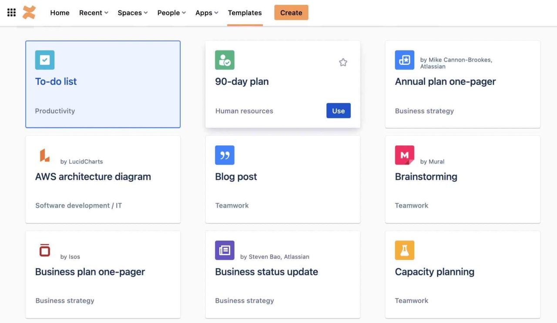Viewport: 557px width, 323px height.
Task: Click the Isos logo icon
Action: click(44, 250)
